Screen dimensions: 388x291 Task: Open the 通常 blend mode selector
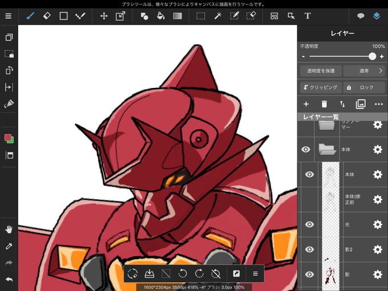point(364,71)
